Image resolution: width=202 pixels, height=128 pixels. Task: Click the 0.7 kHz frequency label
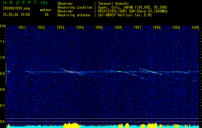point(3,106)
